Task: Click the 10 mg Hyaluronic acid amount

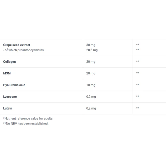Action: [x=91, y=85]
